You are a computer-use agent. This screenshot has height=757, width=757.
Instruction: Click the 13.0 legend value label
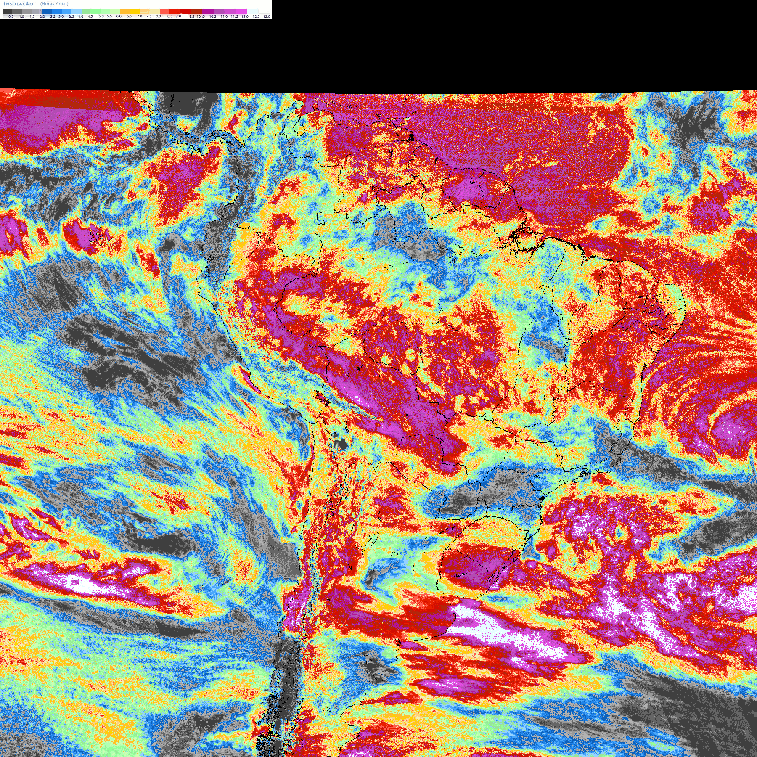tap(267, 16)
